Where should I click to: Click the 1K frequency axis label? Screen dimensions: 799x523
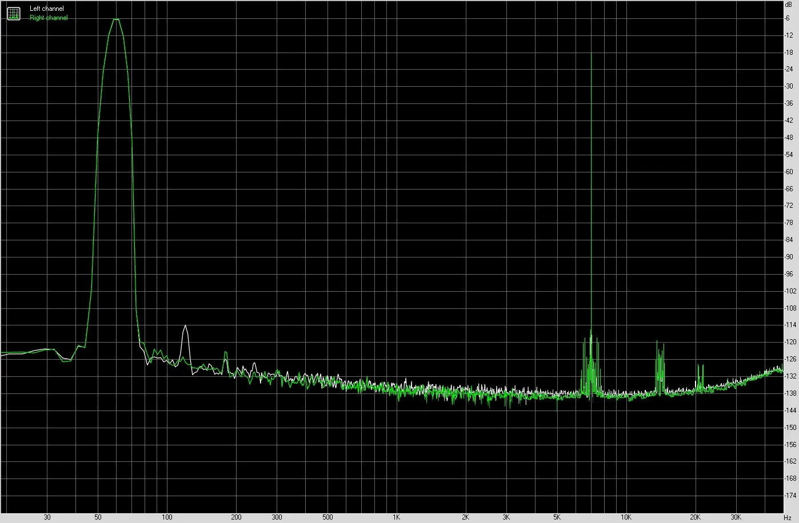point(396,517)
